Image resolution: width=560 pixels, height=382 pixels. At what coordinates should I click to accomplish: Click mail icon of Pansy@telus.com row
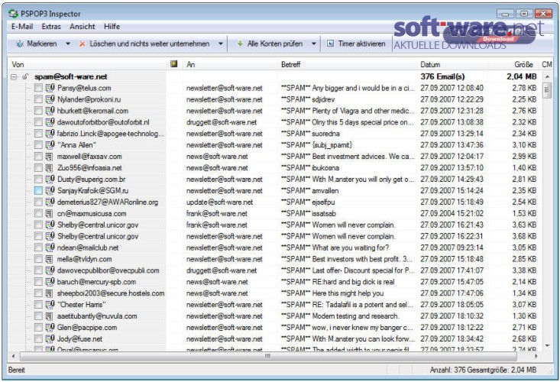[50, 88]
